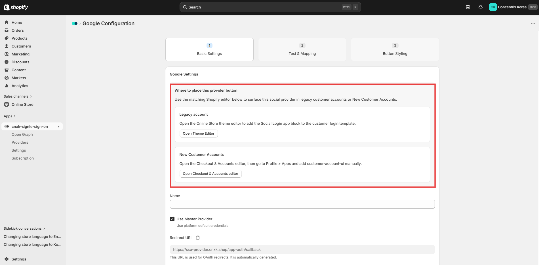Click 'Use platform default credentials' text
Screen dimensions: 539x265
coord(202,226)
